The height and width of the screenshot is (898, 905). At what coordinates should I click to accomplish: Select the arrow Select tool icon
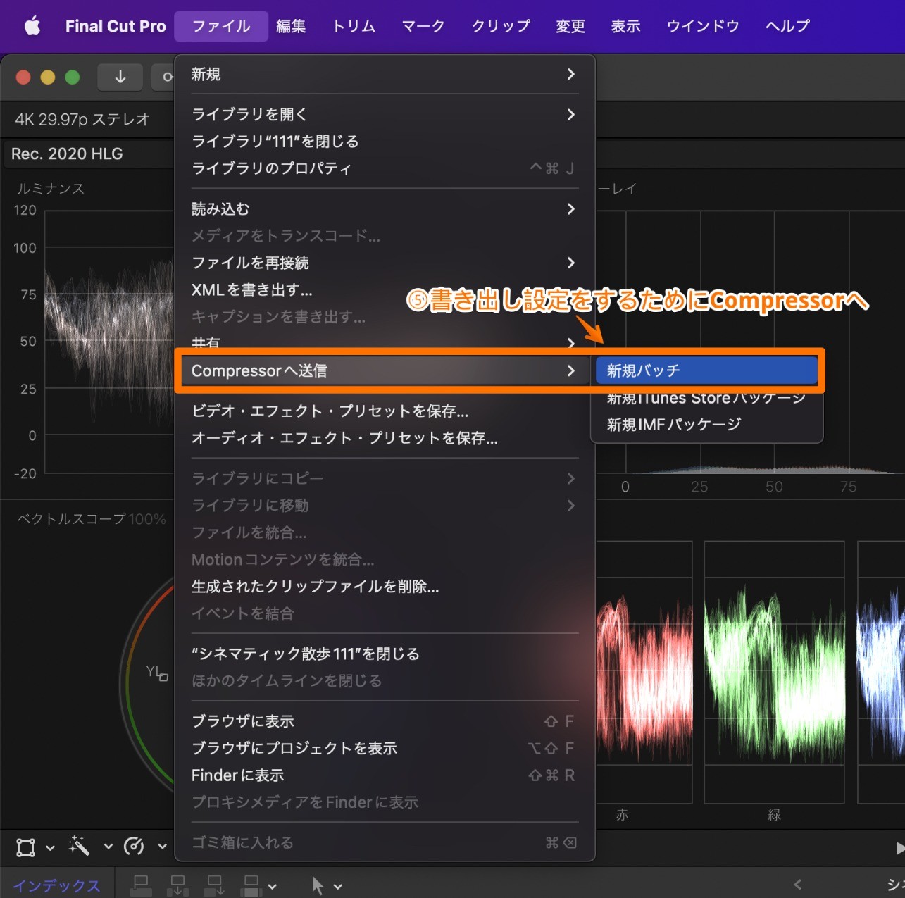318,885
